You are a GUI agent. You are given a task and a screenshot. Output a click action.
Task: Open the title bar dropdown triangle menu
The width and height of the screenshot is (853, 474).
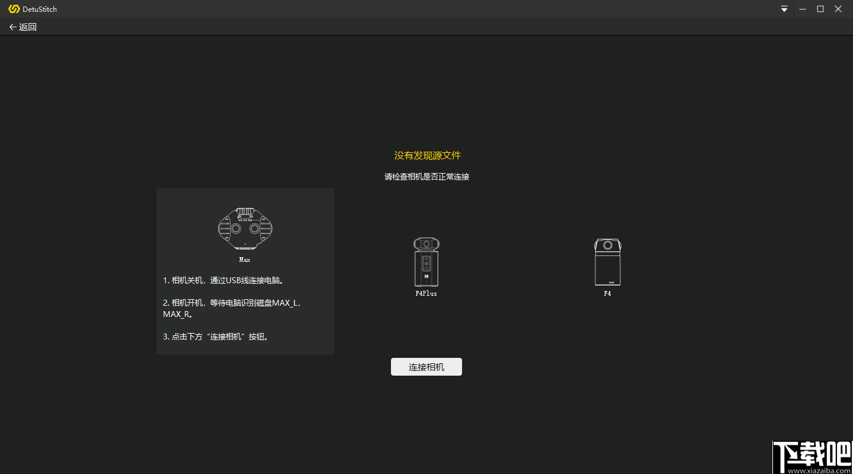click(x=784, y=9)
